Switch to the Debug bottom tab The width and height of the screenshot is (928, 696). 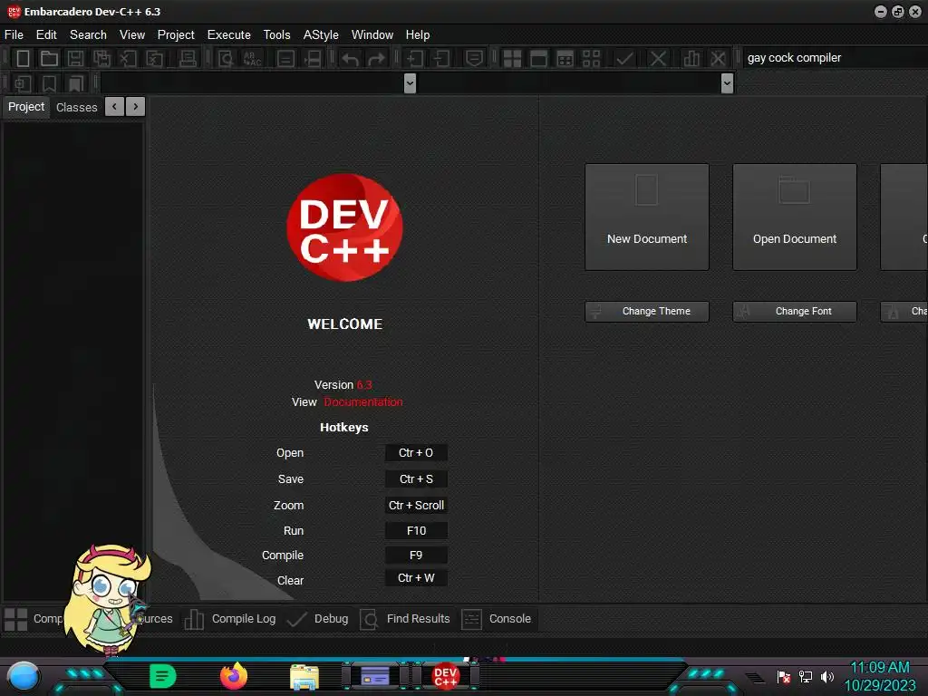pos(317,619)
